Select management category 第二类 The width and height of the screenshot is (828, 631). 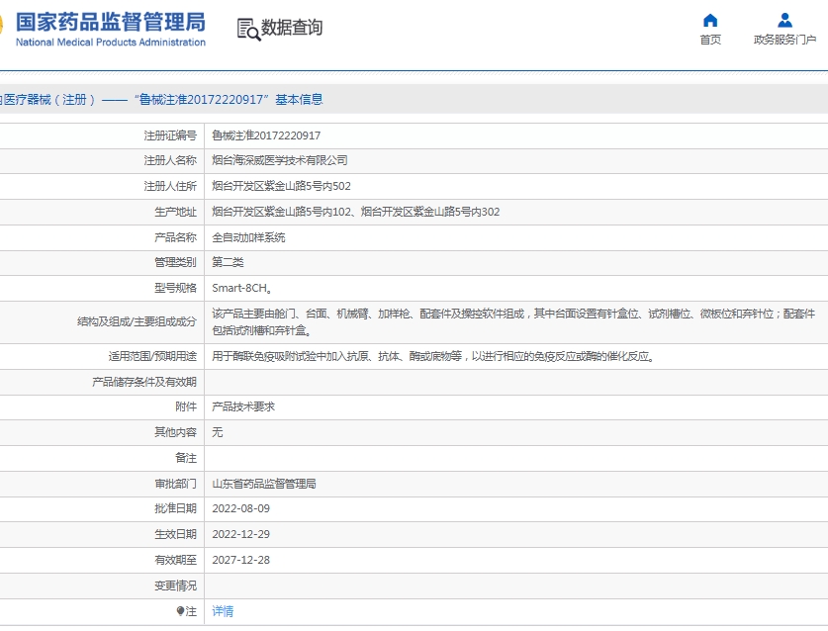(228, 262)
